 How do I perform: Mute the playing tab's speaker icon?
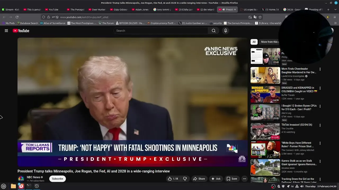(x=224, y=9)
